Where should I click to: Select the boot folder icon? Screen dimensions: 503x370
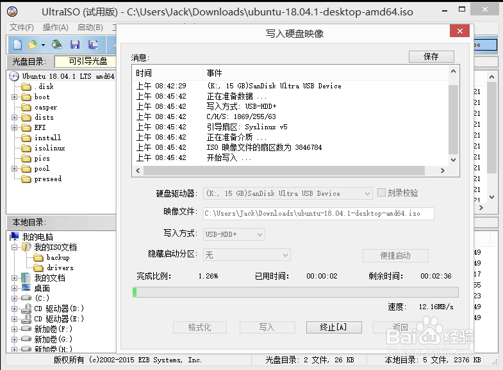tap(26, 97)
